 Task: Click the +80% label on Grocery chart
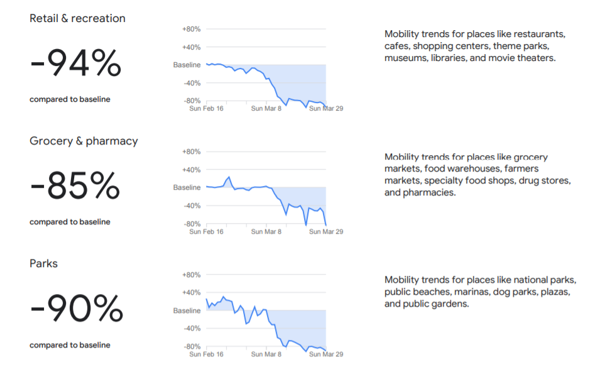(190, 151)
